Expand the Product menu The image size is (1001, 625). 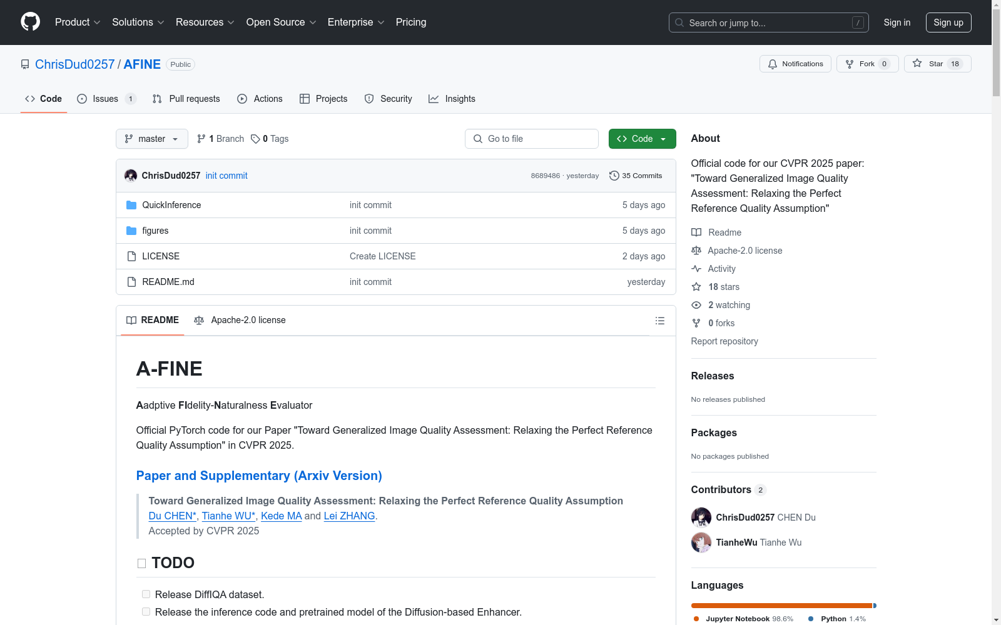pos(78,22)
